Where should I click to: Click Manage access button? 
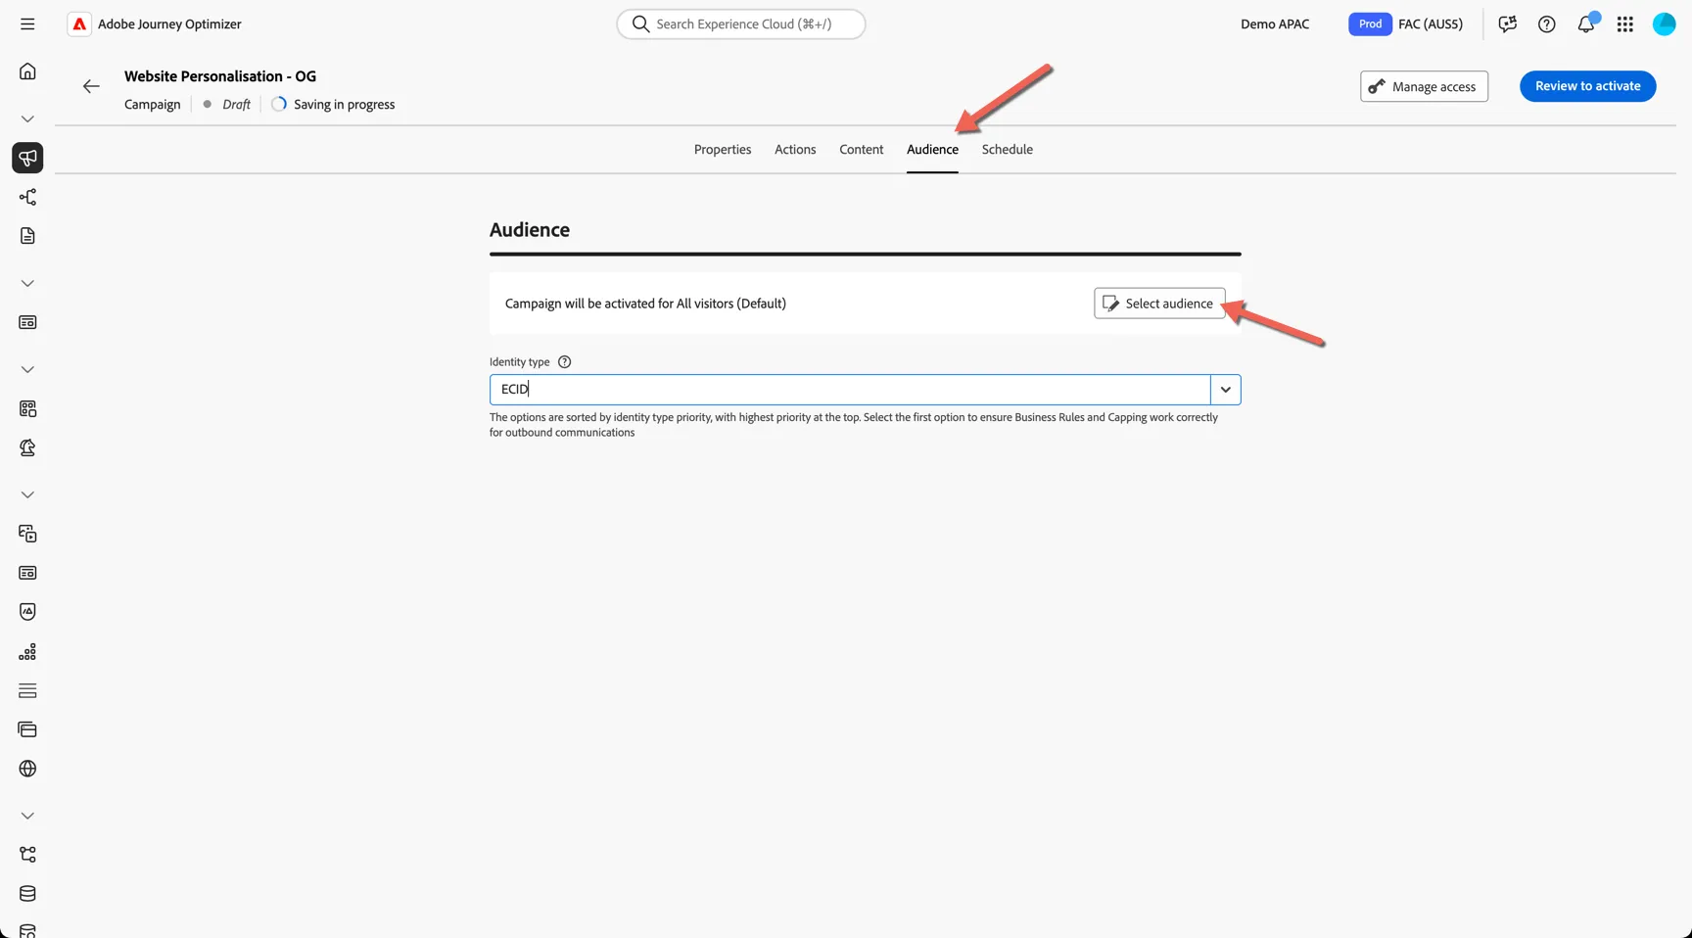coord(1424,86)
